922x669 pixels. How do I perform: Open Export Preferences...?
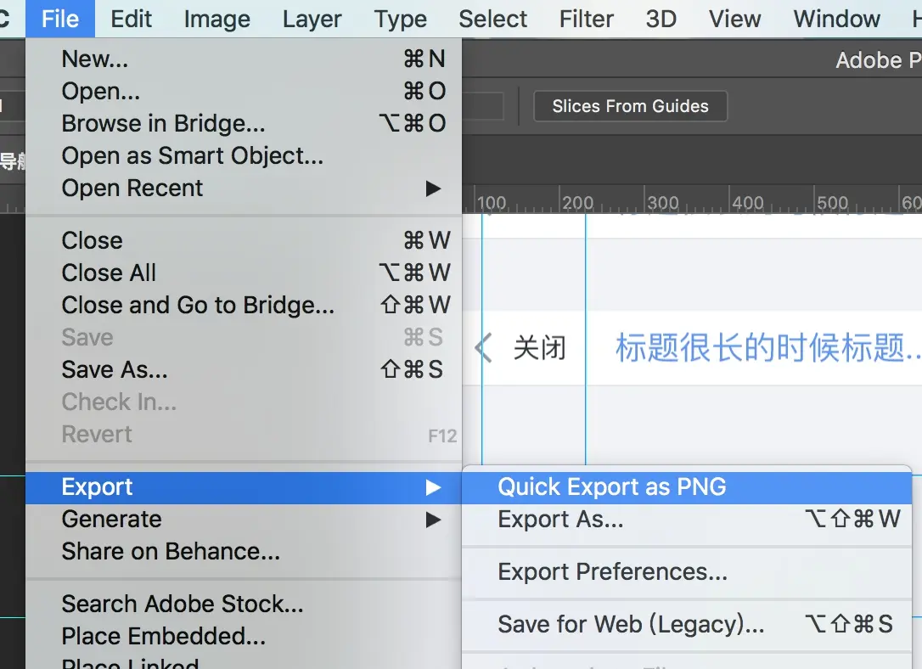point(612,572)
